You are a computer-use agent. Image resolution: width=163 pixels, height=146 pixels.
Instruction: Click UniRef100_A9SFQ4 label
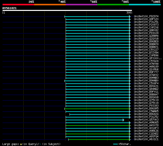[146, 137]
